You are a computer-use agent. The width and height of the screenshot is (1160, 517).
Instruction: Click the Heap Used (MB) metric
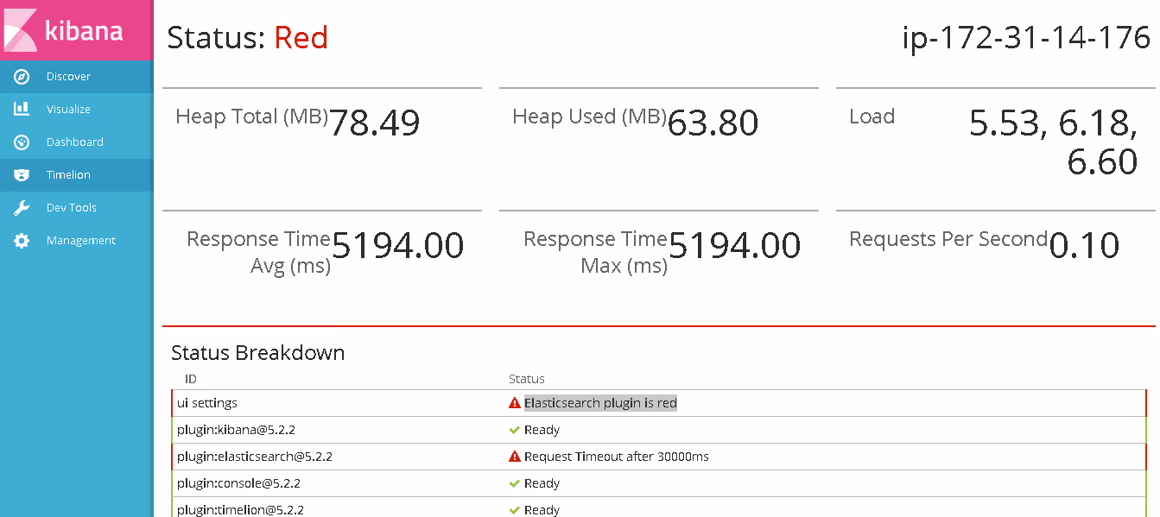pos(589,117)
